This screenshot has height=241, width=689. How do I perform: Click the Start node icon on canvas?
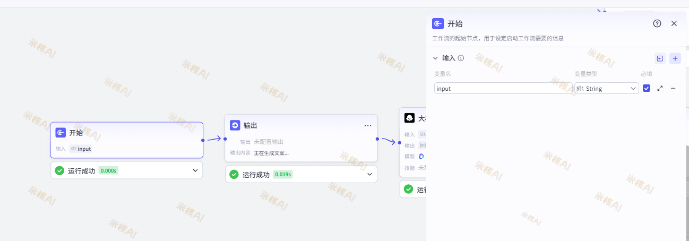click(61, 133)
